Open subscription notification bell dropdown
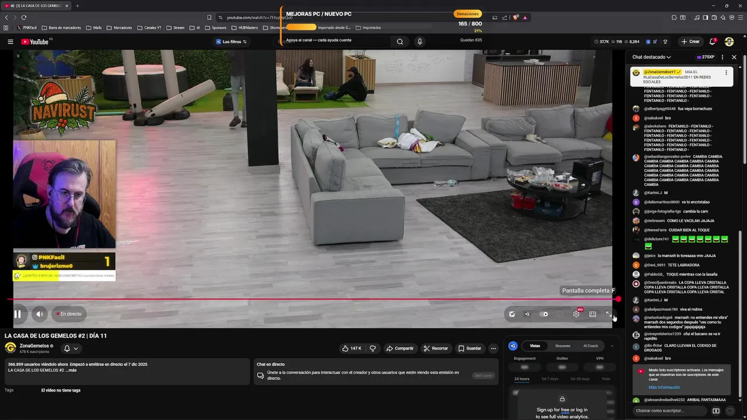The image size is (747, 420). pos(71,348)
